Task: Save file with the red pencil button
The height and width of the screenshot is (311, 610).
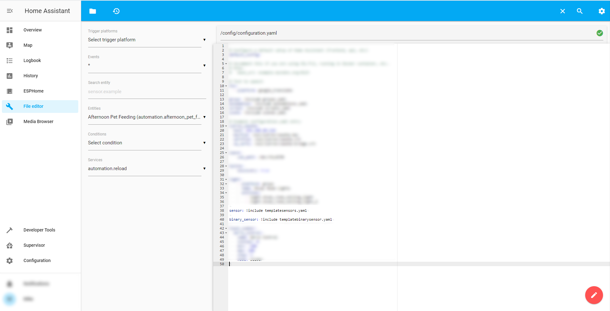Action: [594, 295]
